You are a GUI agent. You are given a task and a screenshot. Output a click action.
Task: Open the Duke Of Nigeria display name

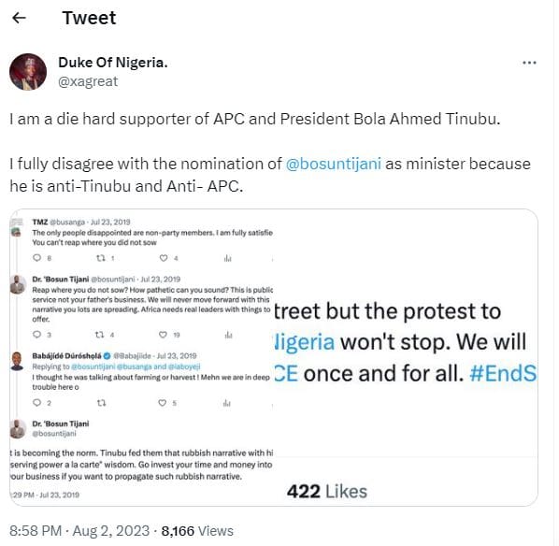pyautogui.click(x=113, y=63)
